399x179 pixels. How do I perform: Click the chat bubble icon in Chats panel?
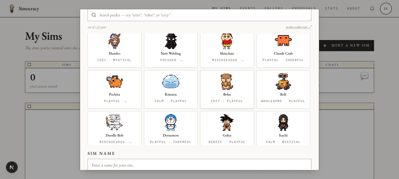point(364,76)
